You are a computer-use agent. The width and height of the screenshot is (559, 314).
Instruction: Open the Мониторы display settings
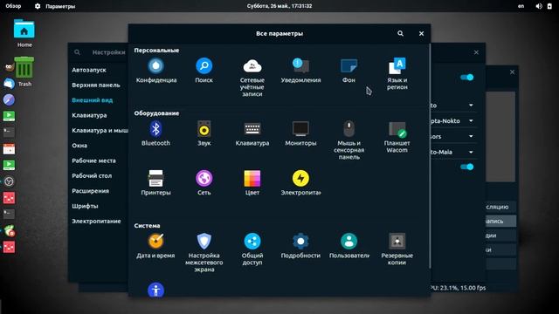[300, 133]
